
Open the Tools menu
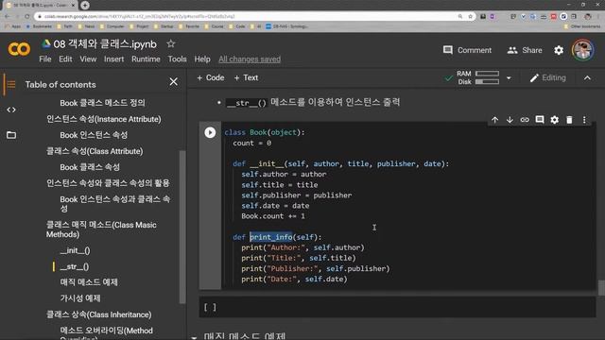[177, 59]
